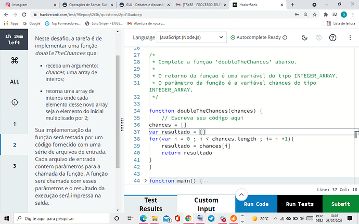359x224 pixels.
Task: Expand the results panel with the up chevron
Action: 240,195
